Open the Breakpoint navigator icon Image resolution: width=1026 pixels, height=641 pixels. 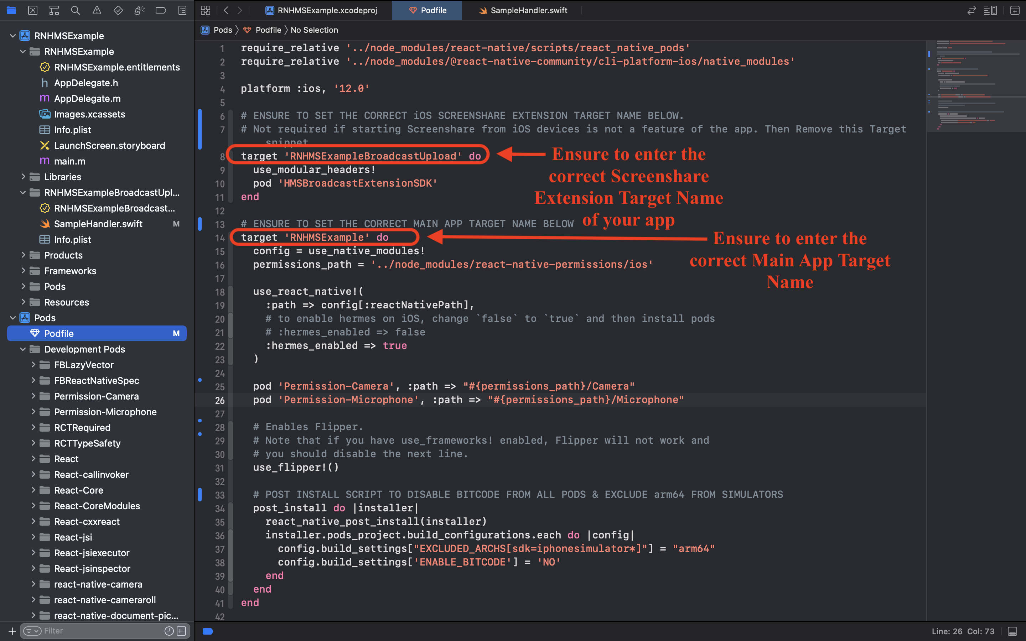(161, 10)
